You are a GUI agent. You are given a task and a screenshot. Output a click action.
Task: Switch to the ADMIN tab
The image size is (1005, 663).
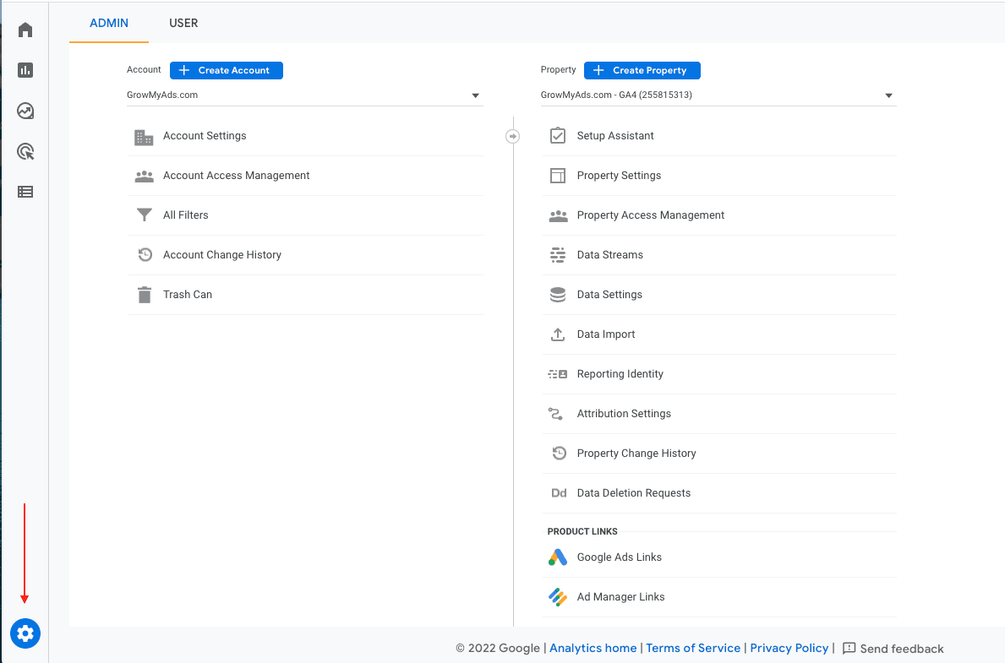point(109,23)
